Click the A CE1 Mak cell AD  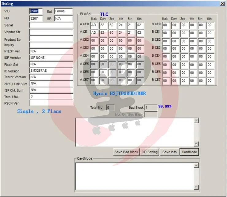click(94, 33)
